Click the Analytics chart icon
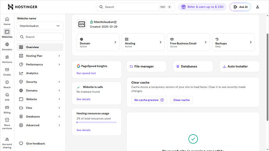This screenshot has height=151, width=269. (x=21, y=73)
